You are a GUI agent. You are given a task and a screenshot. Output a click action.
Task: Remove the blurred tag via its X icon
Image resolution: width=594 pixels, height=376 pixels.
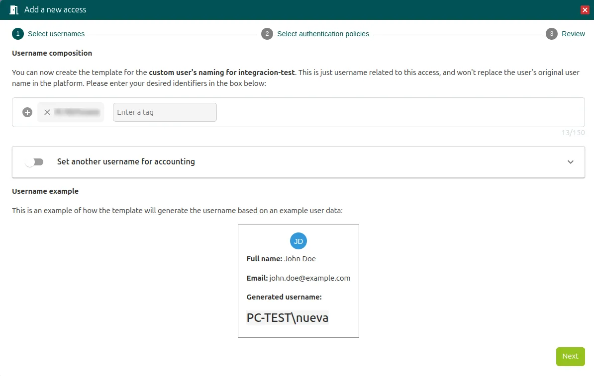coord(47,112)
